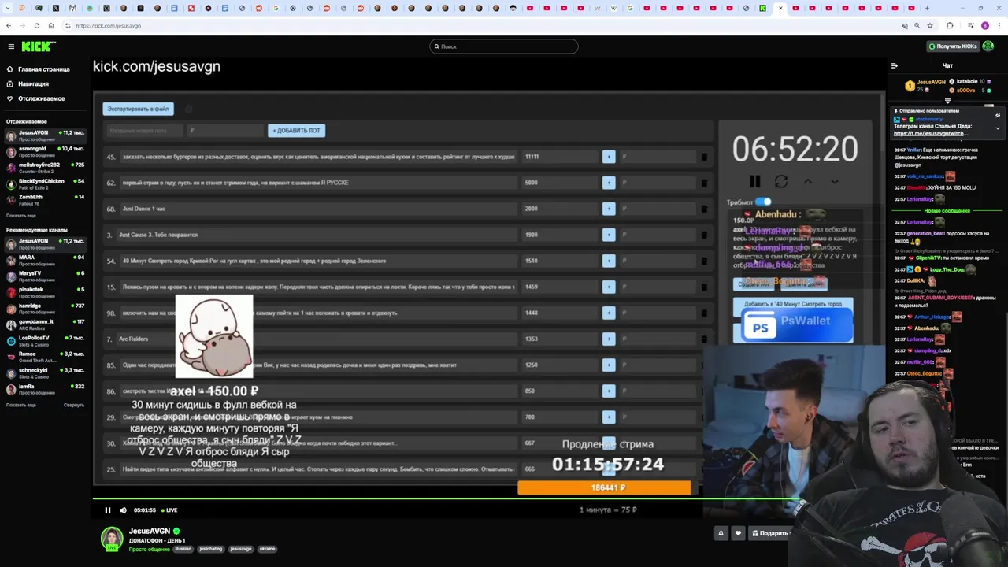This screenshot has height=567, width=1008.
Task: Open mellstroylive282 channel in sidebar
Action: coord(44,168)
